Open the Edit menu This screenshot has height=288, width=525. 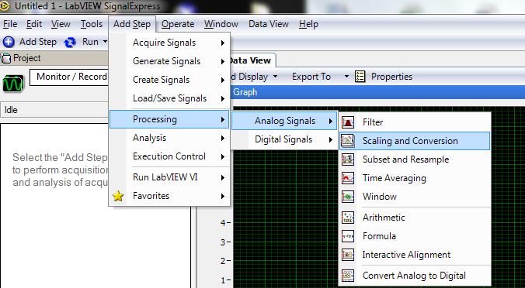coord(34,24)
